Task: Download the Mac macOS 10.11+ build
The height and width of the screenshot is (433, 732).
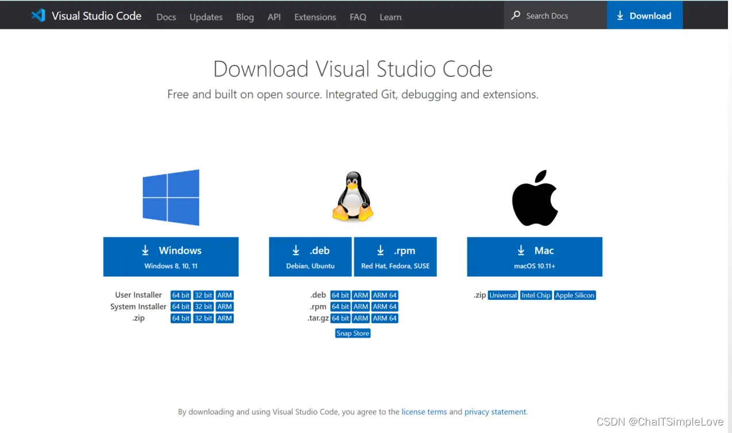Action: 535,257
